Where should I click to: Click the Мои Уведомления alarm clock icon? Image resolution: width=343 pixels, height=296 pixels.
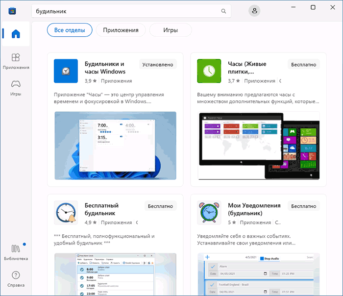[209, 213]
